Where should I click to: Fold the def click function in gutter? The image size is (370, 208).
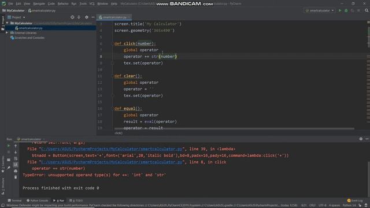click(x=113, y=44)
